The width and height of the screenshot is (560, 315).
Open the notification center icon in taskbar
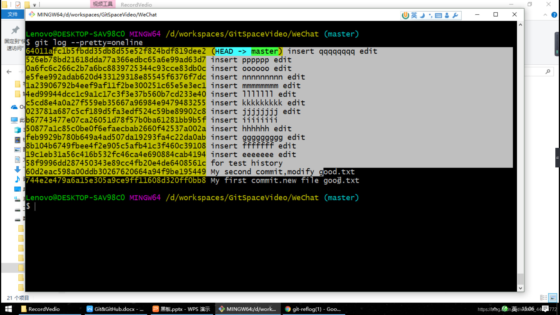tap(545, 309)
